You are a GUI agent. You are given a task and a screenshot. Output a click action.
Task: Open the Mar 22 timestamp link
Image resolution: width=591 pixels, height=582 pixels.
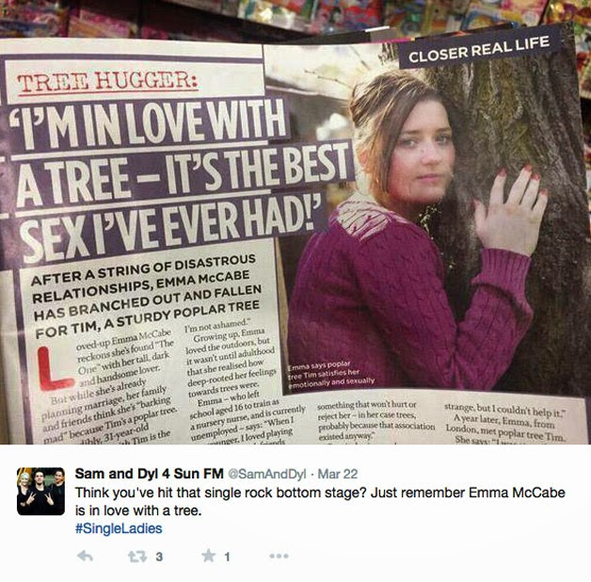click(x=337, y=474)
